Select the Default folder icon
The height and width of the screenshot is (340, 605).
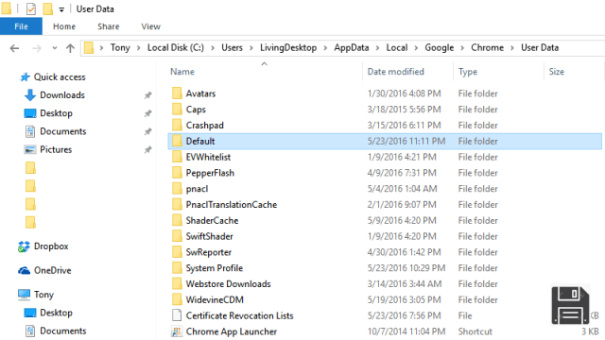pos(177,141)
